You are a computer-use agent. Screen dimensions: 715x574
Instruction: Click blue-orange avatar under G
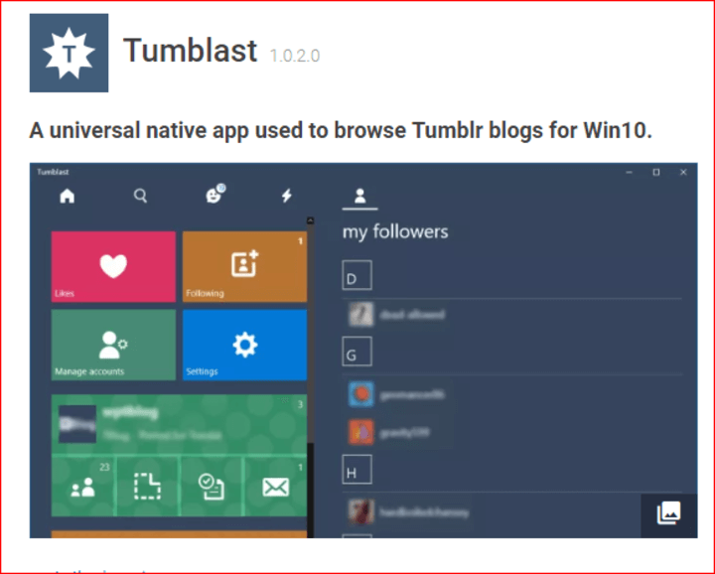(361, 394)
